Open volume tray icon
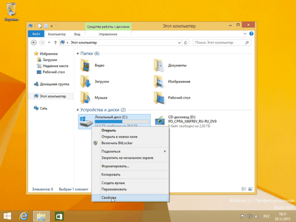The width and height of the screenshot is (296, 222). click(257, 216)
